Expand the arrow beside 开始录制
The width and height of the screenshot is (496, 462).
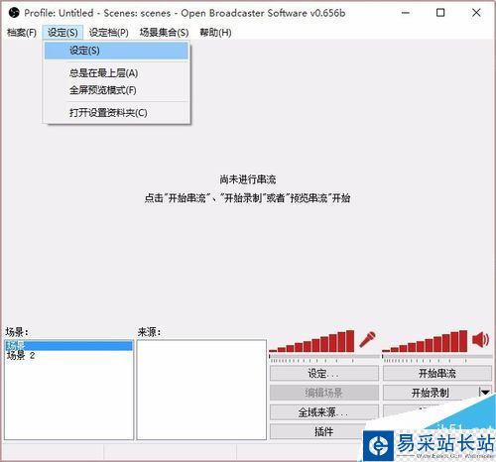(485, 393)
